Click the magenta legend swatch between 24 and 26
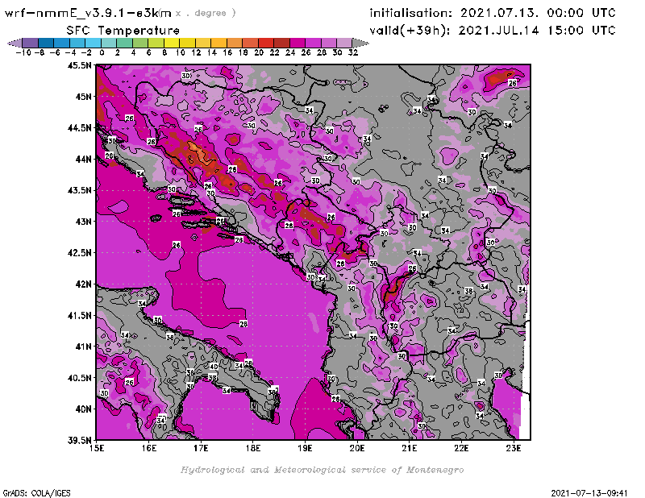The image size is (645, 498). 298,43
